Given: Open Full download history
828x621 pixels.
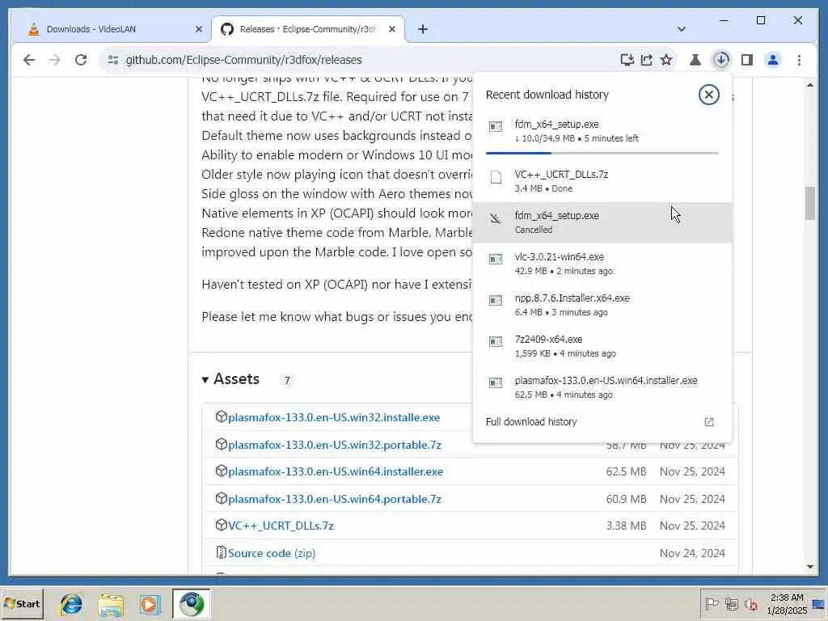Looking at the screenshot, I should pos(602,422).
